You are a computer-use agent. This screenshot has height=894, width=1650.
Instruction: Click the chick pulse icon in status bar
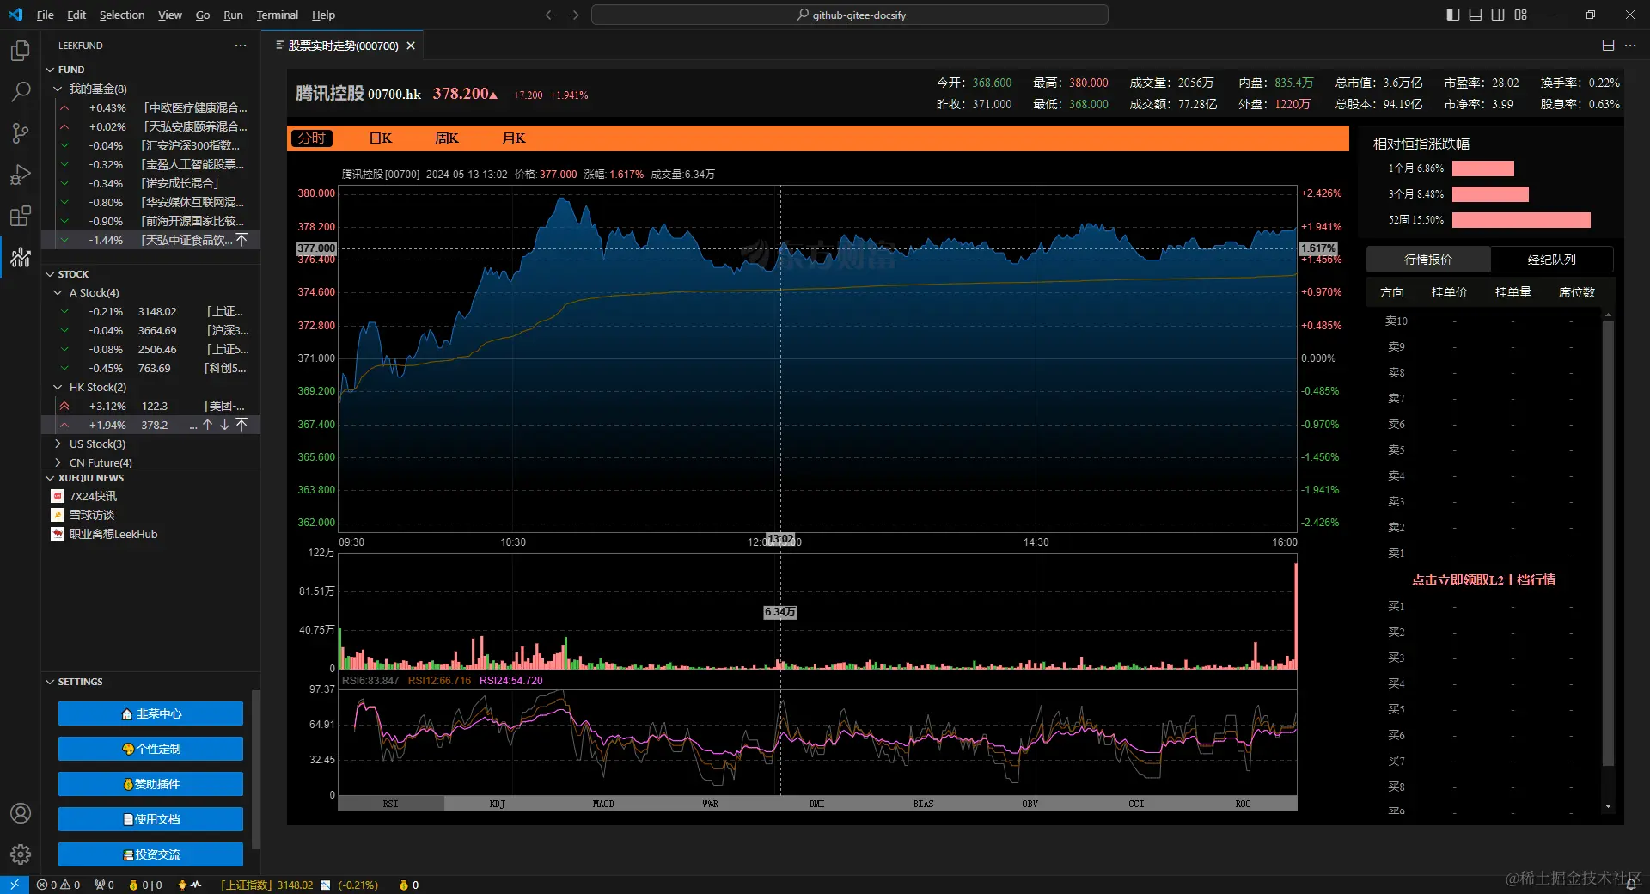click(x=189, y=885)
